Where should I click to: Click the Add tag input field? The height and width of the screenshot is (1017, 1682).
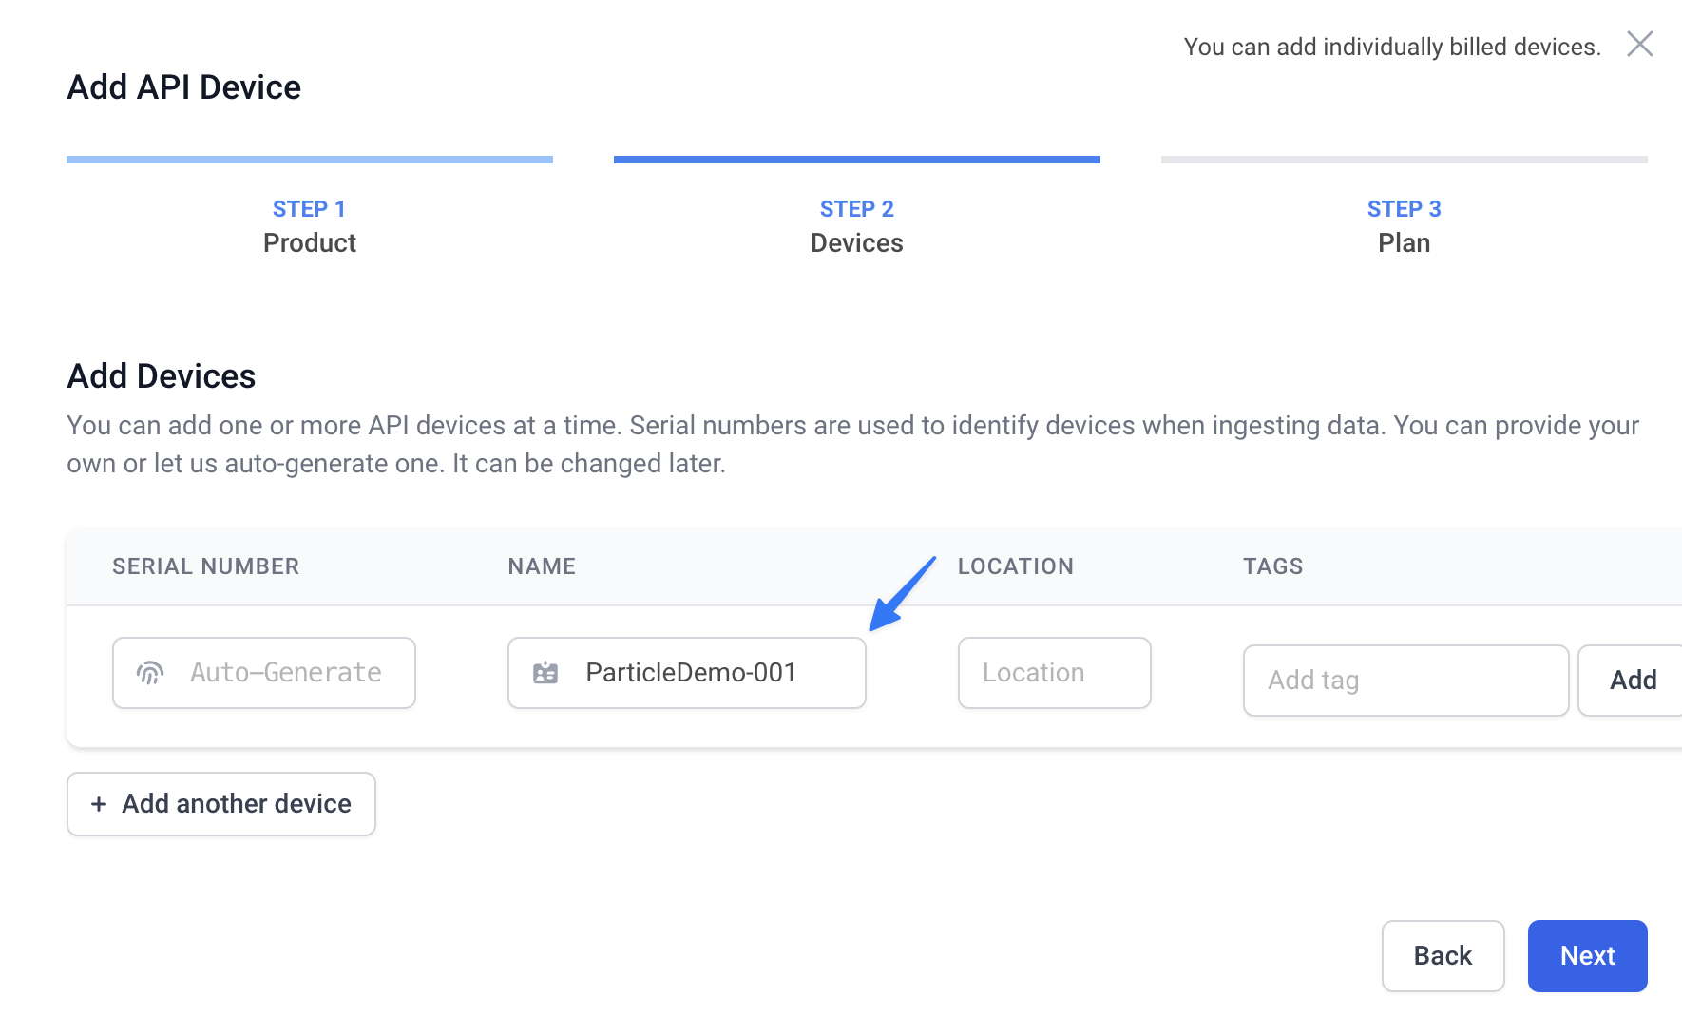1405,681
